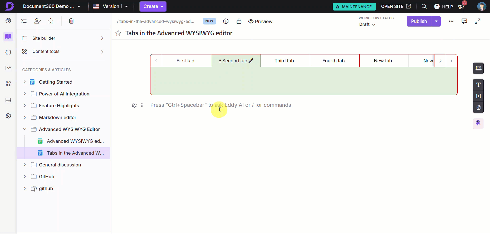Open the Drive storage icon in rail
Image resolution: width=490 pixels, height=234 pixels.
coord(8,100)
